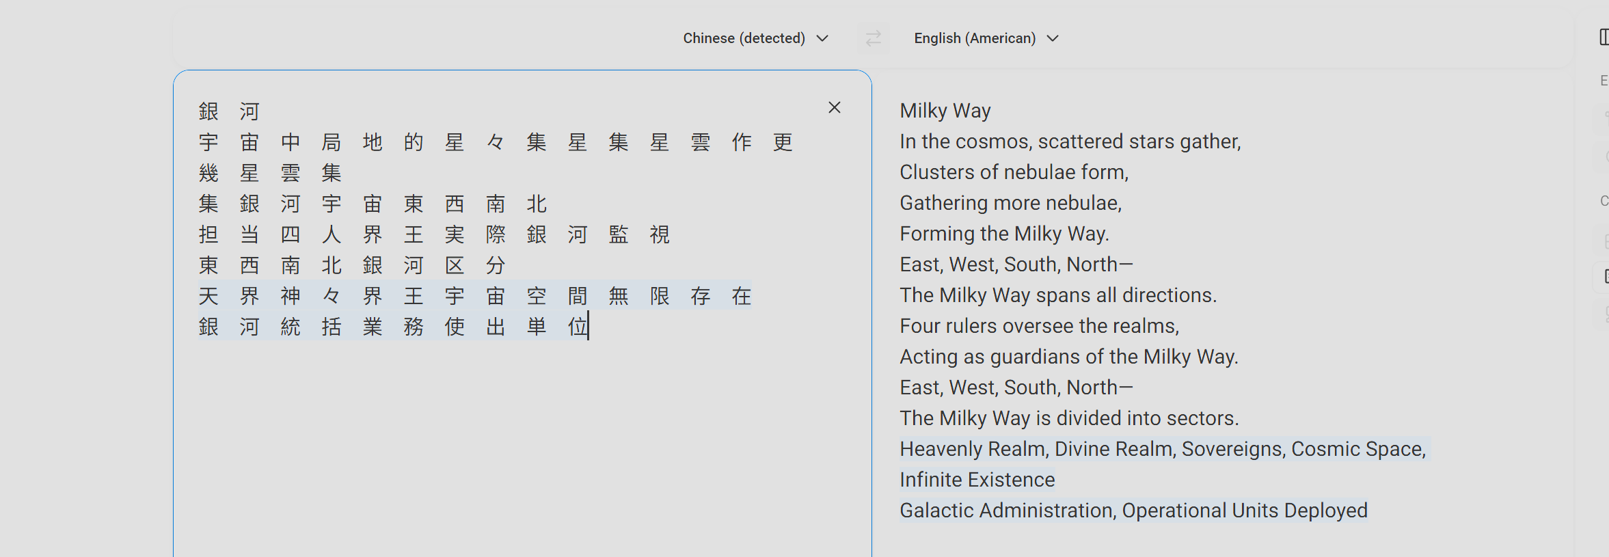Expand the chevron beside Chinese (detected)
Image resolution: width=1609 pixels, height=557 pixels.
tap(823, 38)
